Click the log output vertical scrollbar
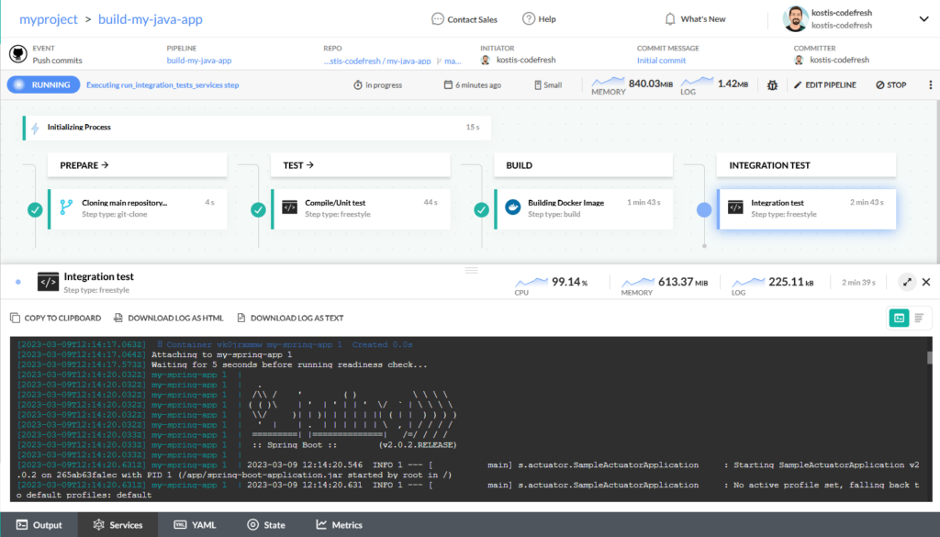The width and height of the screenshot is (940, 537). pos(930,358)
